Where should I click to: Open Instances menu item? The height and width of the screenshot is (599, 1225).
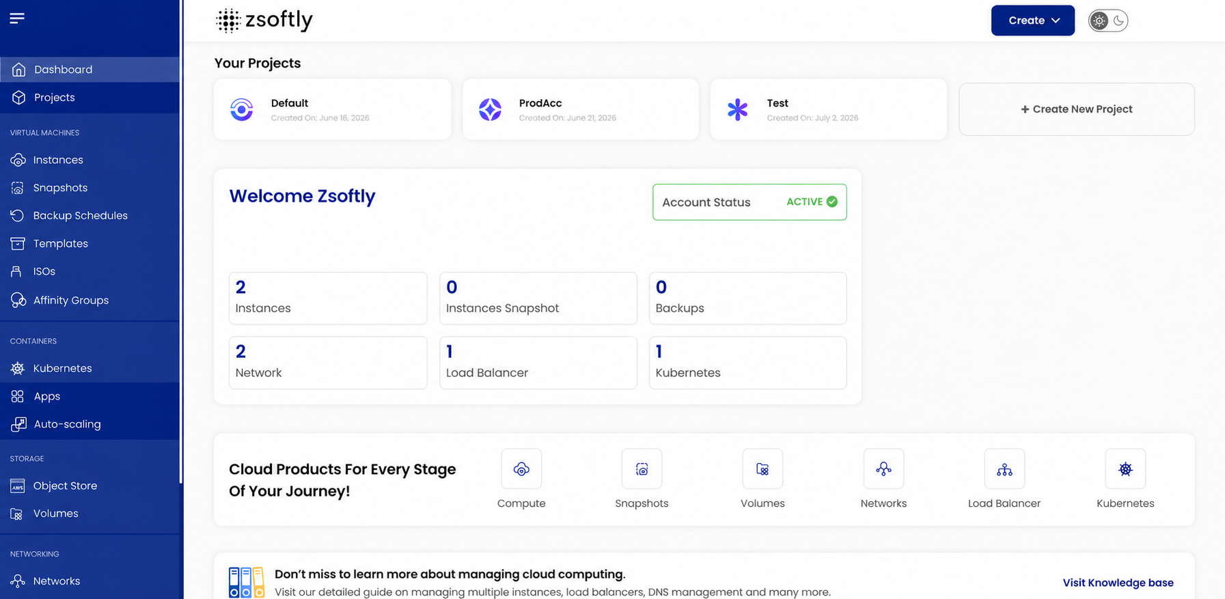pyautogui.click(x=90, y=160)
